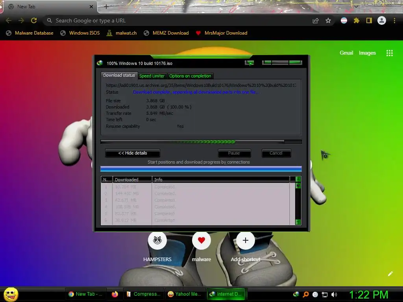This screenshot has width=403, height=302.
Task: Focus the Search Google or type a URL box
Action: (x=177, y=20)
